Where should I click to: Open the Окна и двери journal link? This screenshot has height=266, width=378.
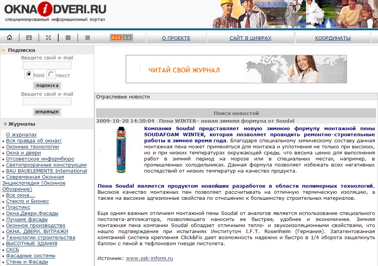click(x=23, y=152)
